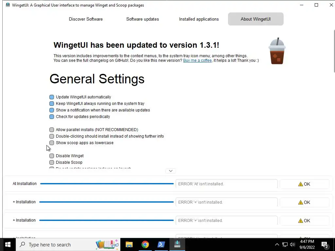Image resolution: width=335 pixels, height=251 pixels.
Task: Click the WingetUI taskbar icon
Action: (x=177, y=244)
